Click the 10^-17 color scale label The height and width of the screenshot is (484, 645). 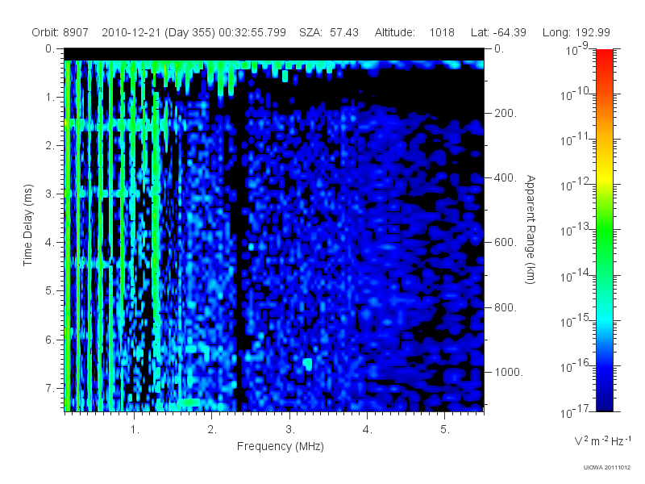point(575,411)
